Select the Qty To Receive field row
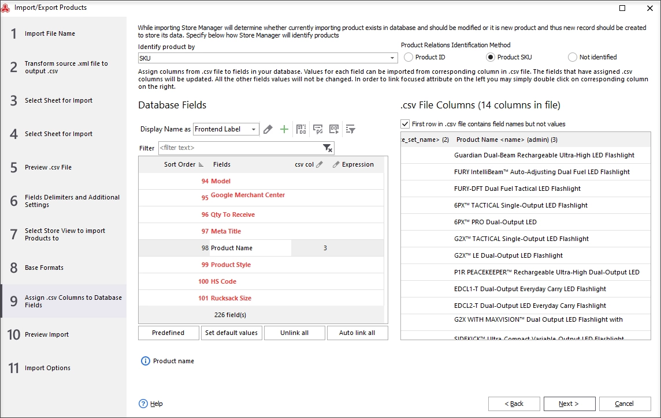This screenshot has width=661, height=418. click(x=261, y=214)
